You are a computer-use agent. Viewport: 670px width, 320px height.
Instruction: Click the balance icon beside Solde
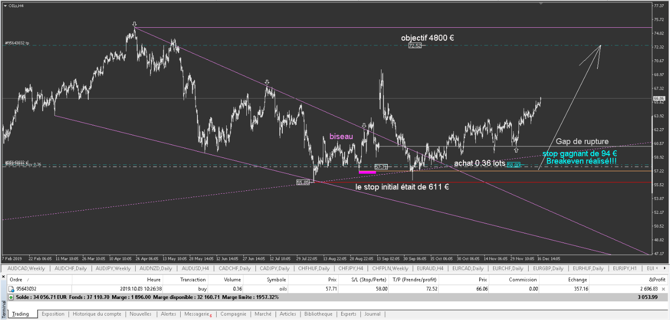point(12,297)
